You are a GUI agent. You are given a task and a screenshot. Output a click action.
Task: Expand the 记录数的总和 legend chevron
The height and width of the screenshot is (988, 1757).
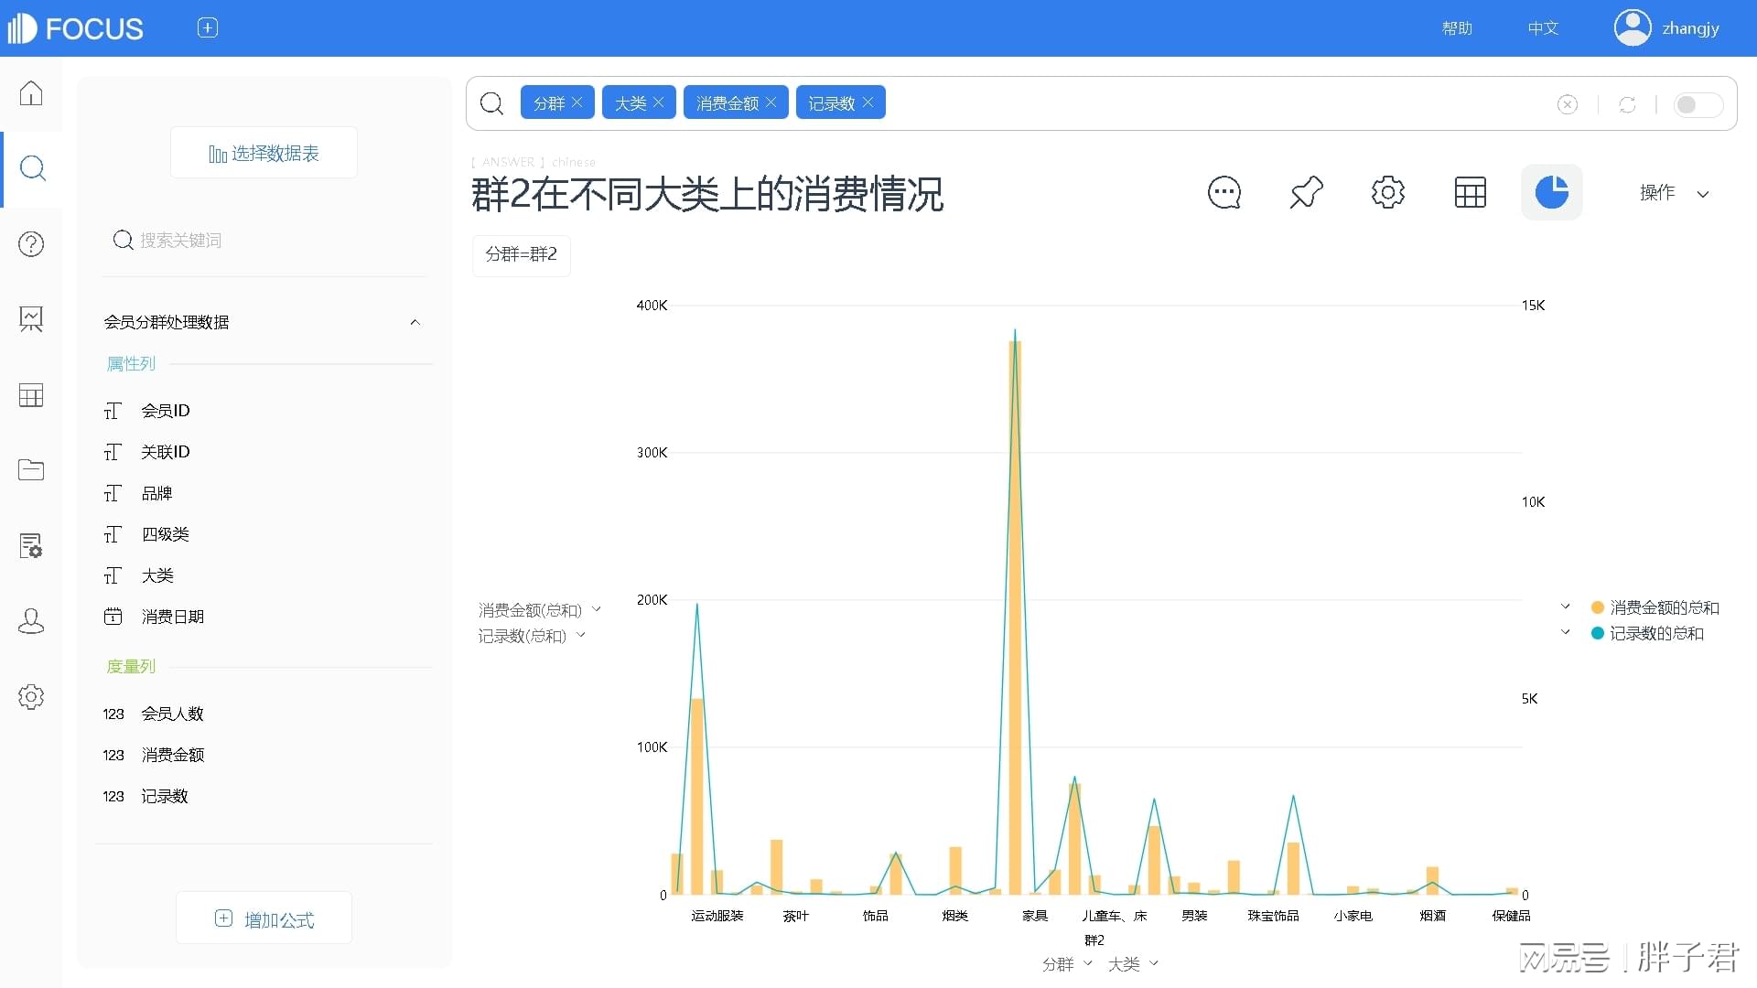[x=1566, y=632]
